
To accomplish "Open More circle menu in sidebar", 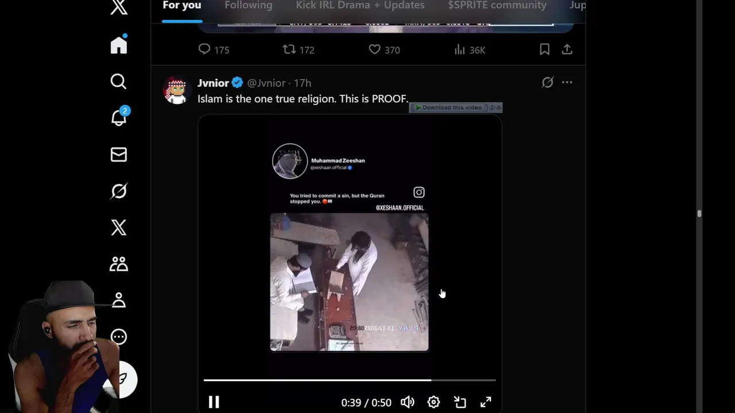I will coord(119,337).
